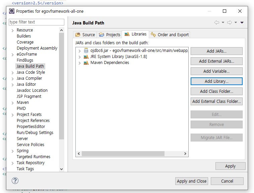Open Project References page
The height and width of the screenshot is (193, 254).
point(33,121)
